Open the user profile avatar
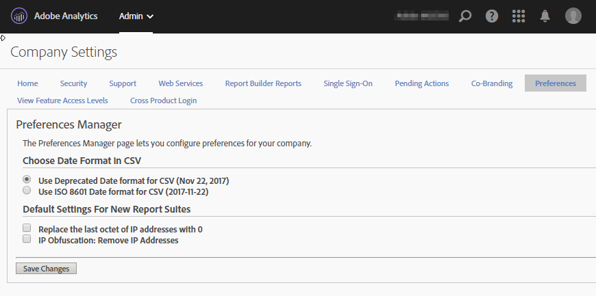596x296 pixels. [x=573, y=16]
